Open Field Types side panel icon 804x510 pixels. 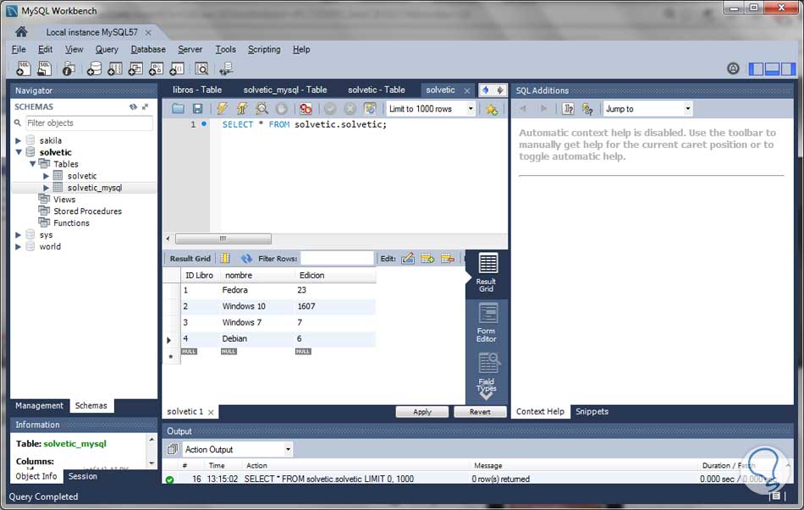tap(487, 373)
